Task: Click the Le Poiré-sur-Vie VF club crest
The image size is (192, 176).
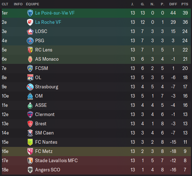Action: click(x=30, y=13)
